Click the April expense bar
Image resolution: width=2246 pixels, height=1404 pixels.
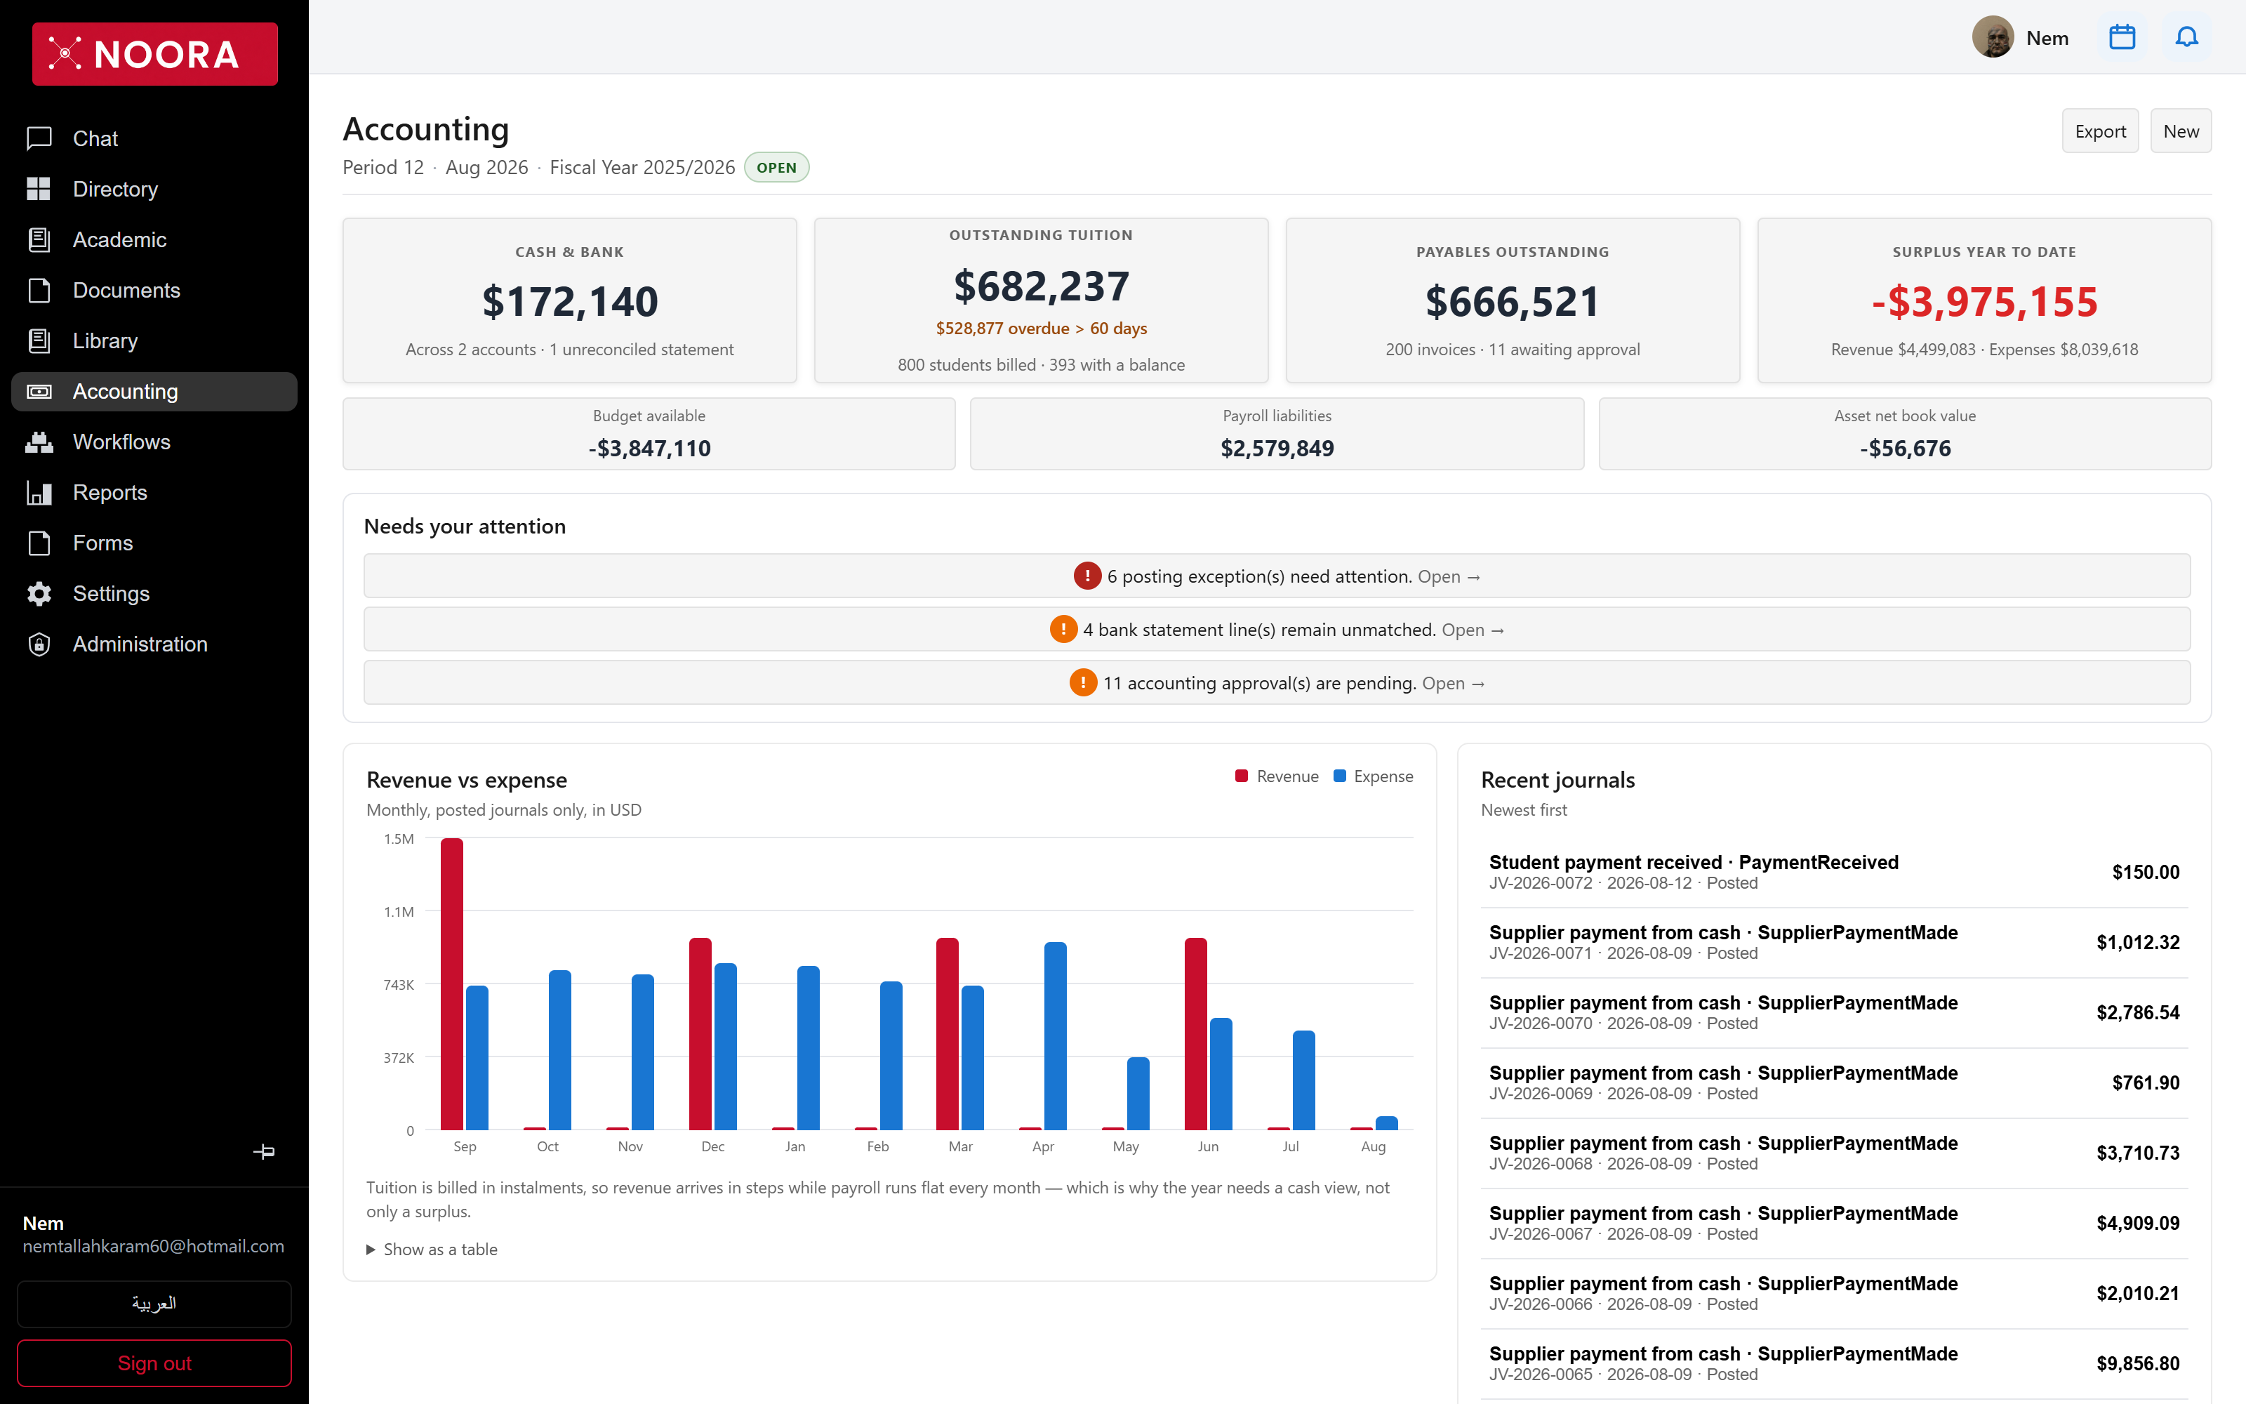(x=1055, y=1035)
